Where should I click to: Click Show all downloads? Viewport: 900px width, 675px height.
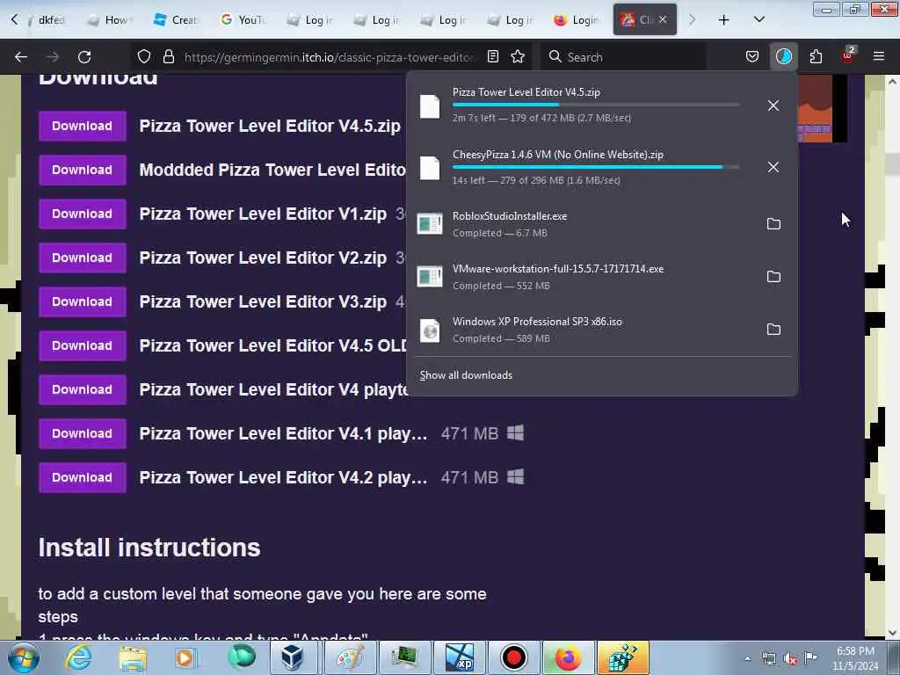click(466, 375)
